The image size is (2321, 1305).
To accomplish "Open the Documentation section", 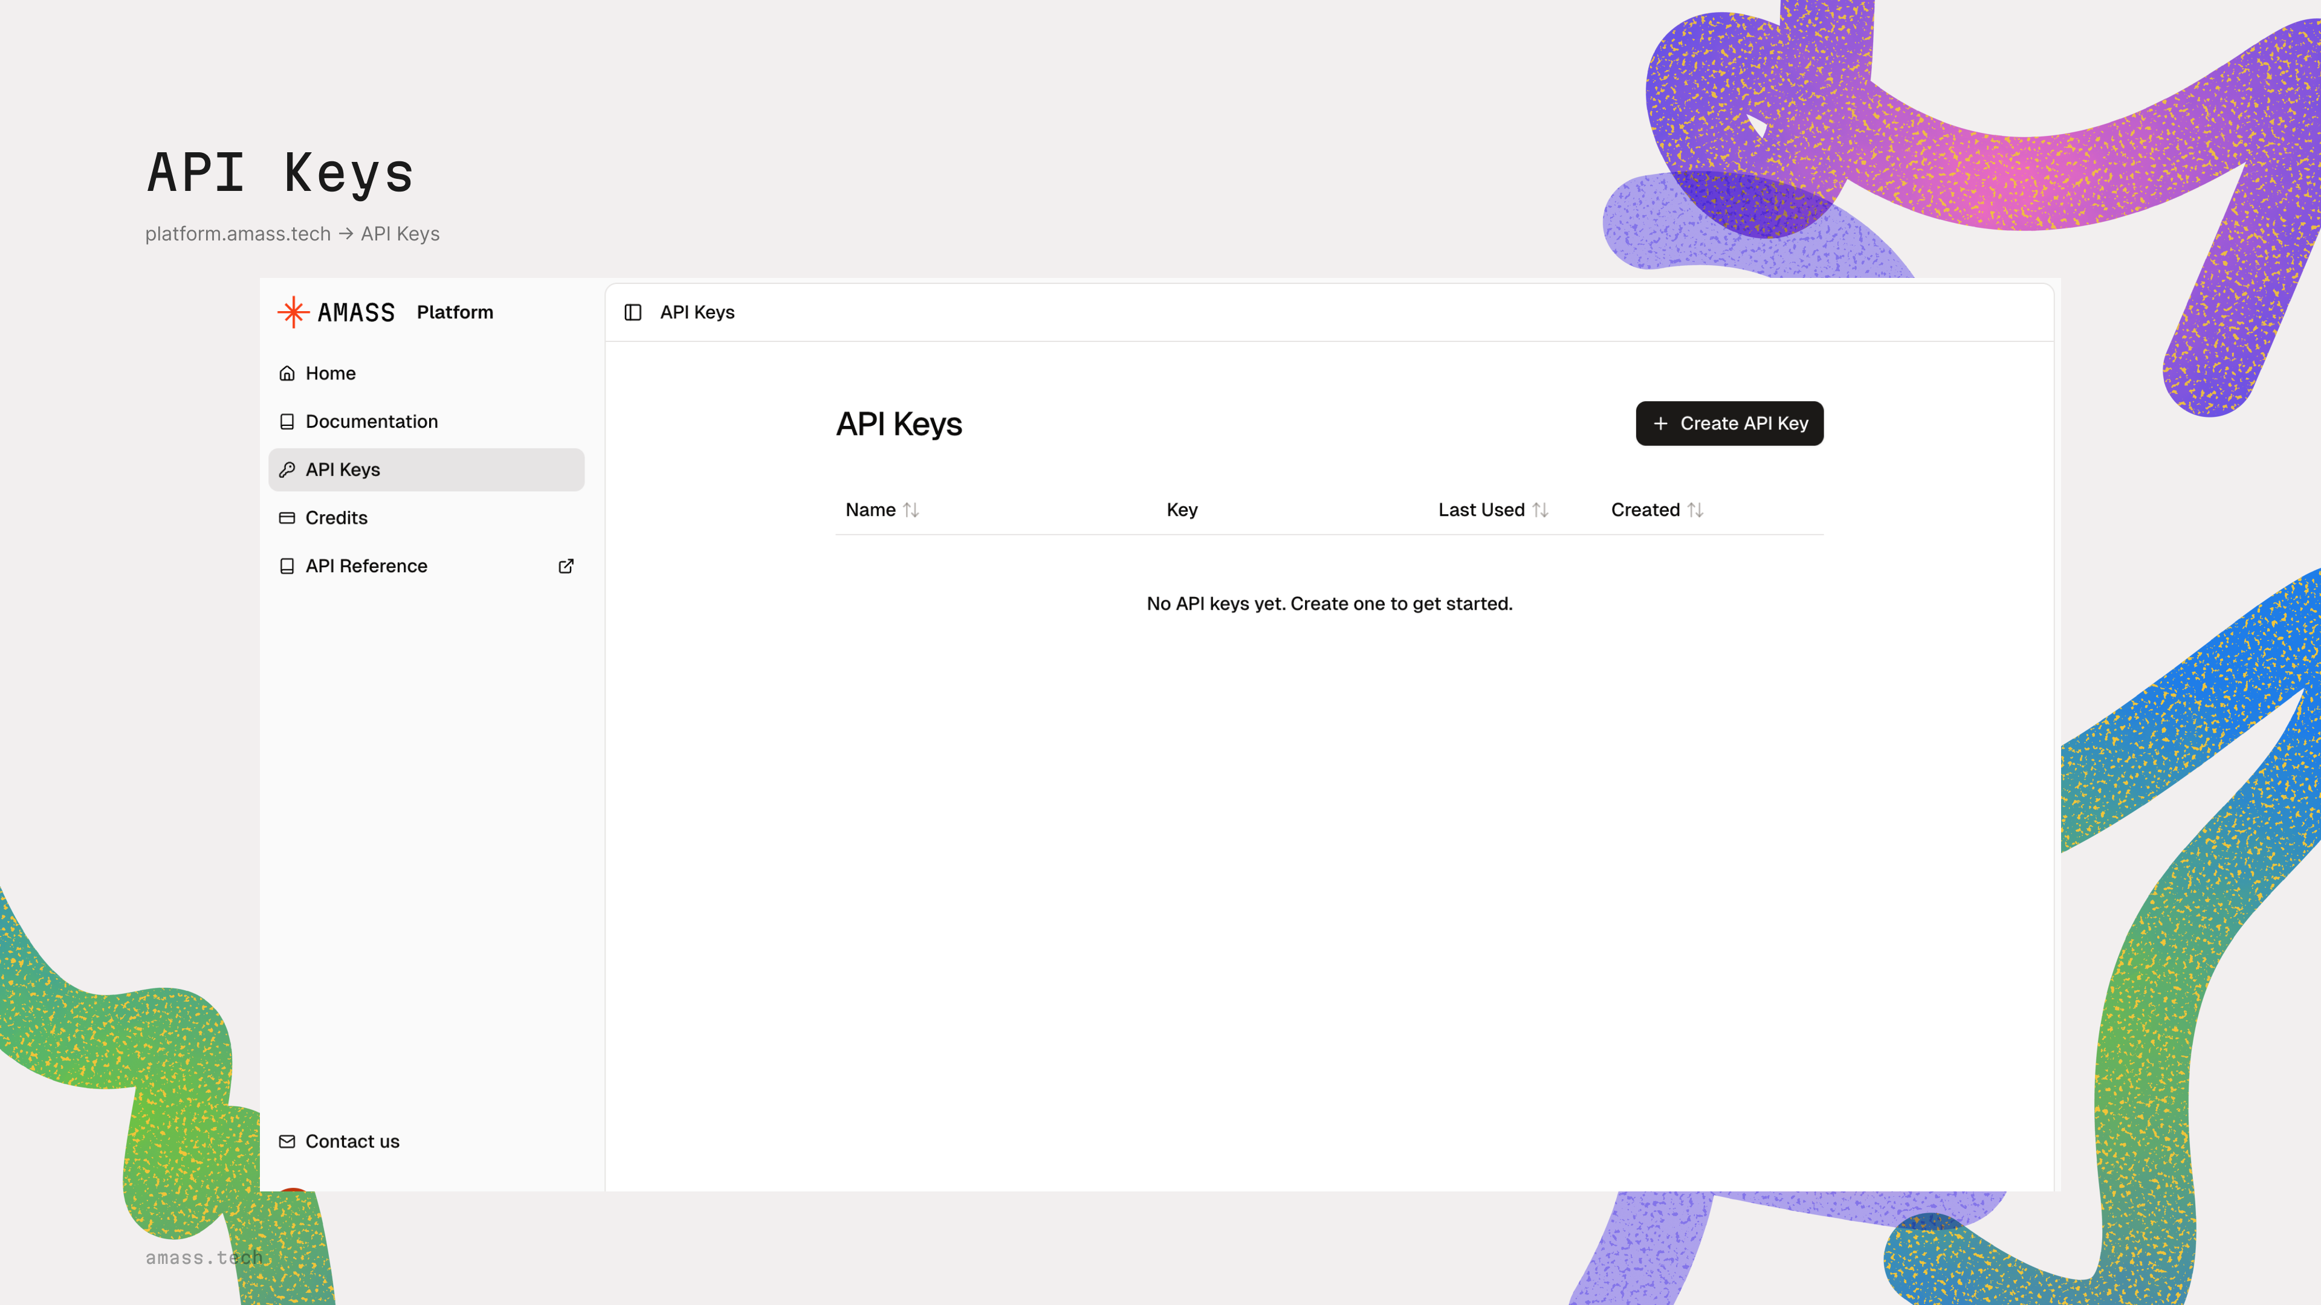I will [x=371, y=420].
